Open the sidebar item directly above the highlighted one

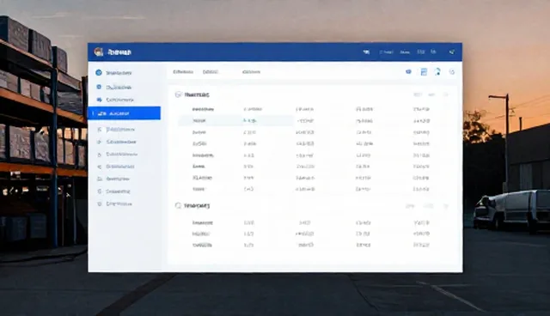click(115, 100)
